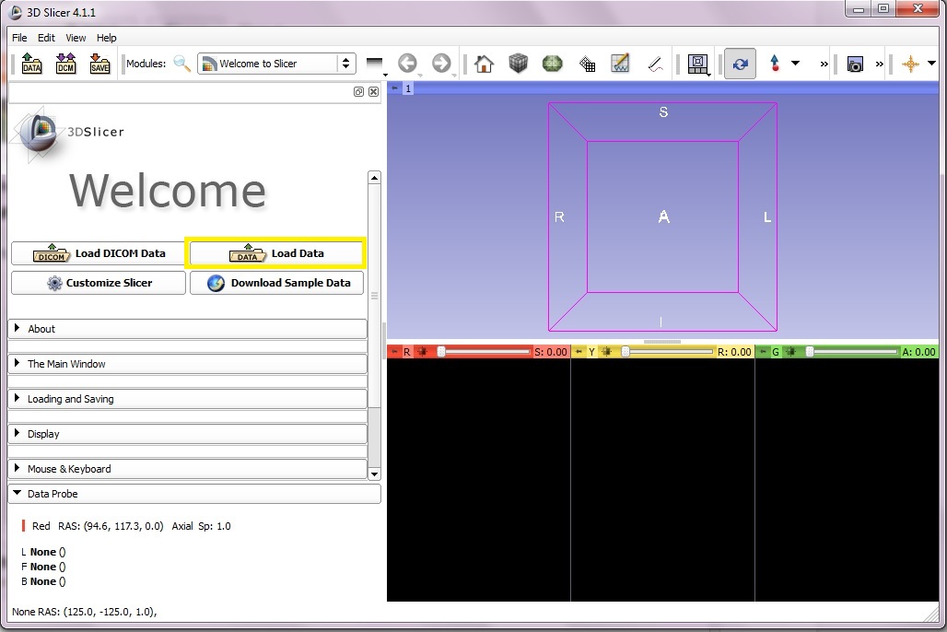947x632 pixels.
Task: Toggle Yellow slice visibility in 3D icon
Action: 606,352
